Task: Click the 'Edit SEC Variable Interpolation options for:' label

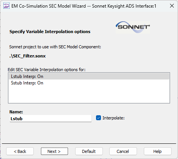Action: tap(47, 70)
